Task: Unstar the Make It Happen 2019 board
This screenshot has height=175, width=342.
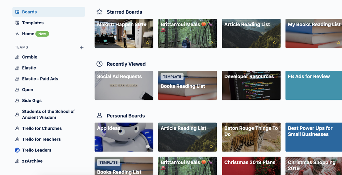Action: point(148,43)
